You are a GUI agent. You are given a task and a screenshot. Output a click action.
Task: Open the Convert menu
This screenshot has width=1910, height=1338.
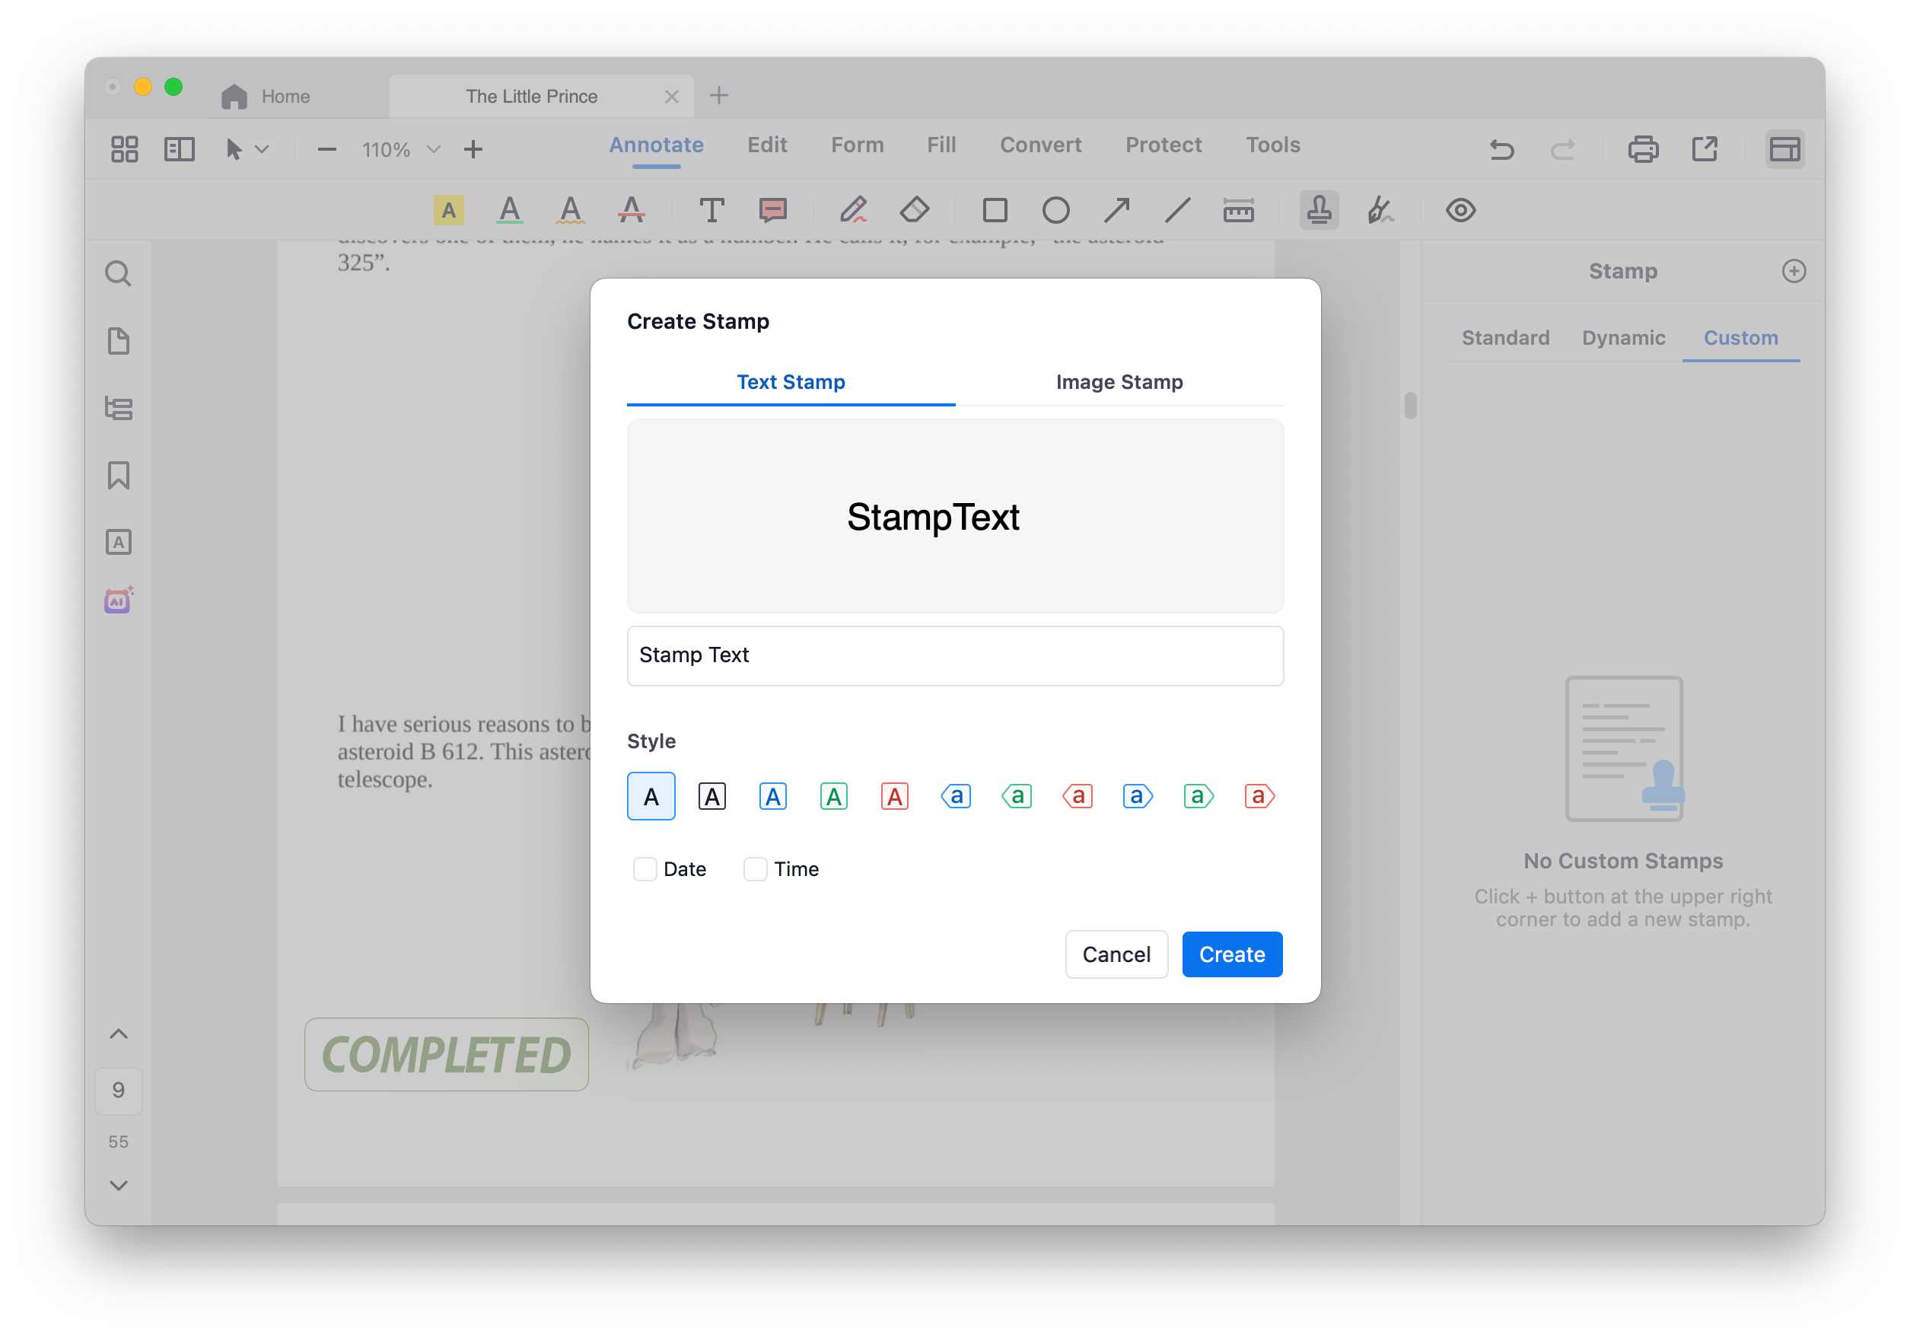[x=1040, y=145]
